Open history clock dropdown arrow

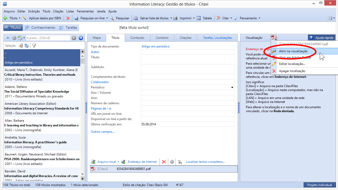pos(24,38)
